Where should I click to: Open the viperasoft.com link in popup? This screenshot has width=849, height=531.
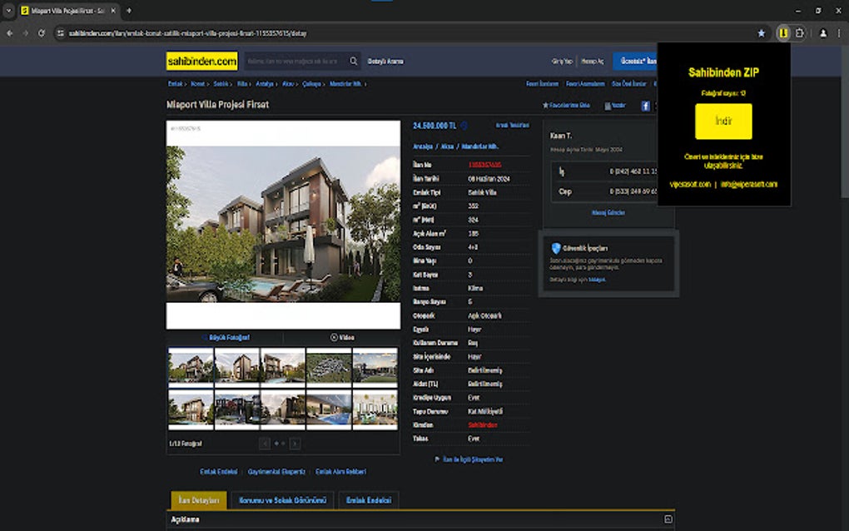(x=690, y=184)
